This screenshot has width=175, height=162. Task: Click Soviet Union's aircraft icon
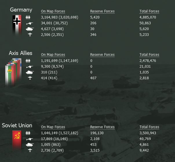(x=30, y=150)
